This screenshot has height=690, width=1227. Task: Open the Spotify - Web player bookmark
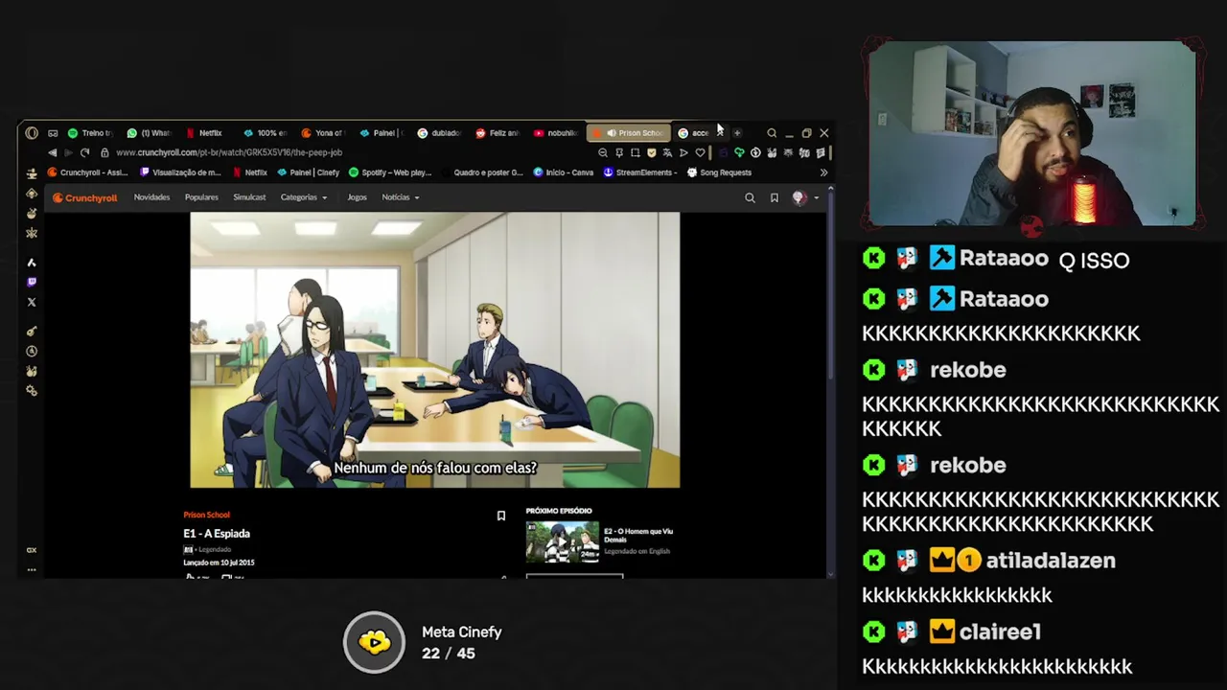pos(390,172)
